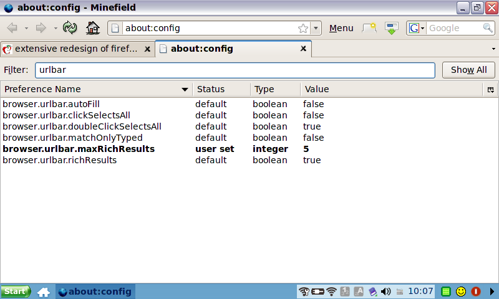This screenshot has width=499, height=299.
Task: Go to home page via house icon
Action: click(93, 27)
